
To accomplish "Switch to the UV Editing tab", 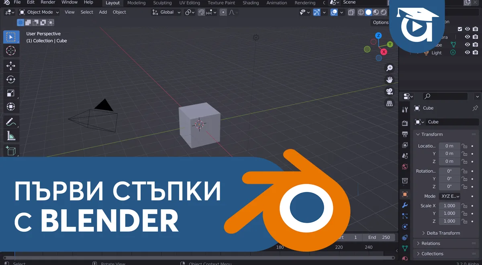I will [190, 3].
